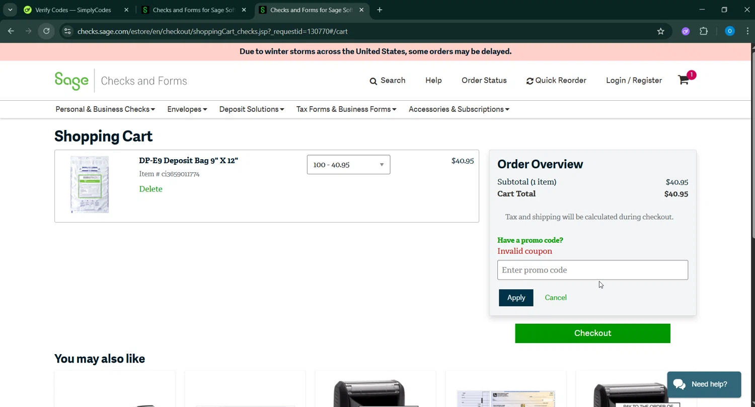
Task: Click Login / Register
Action: coord(634,81)
